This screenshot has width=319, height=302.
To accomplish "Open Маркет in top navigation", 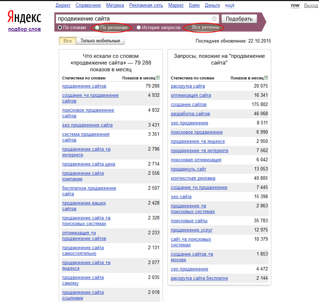I will point(176,5).
